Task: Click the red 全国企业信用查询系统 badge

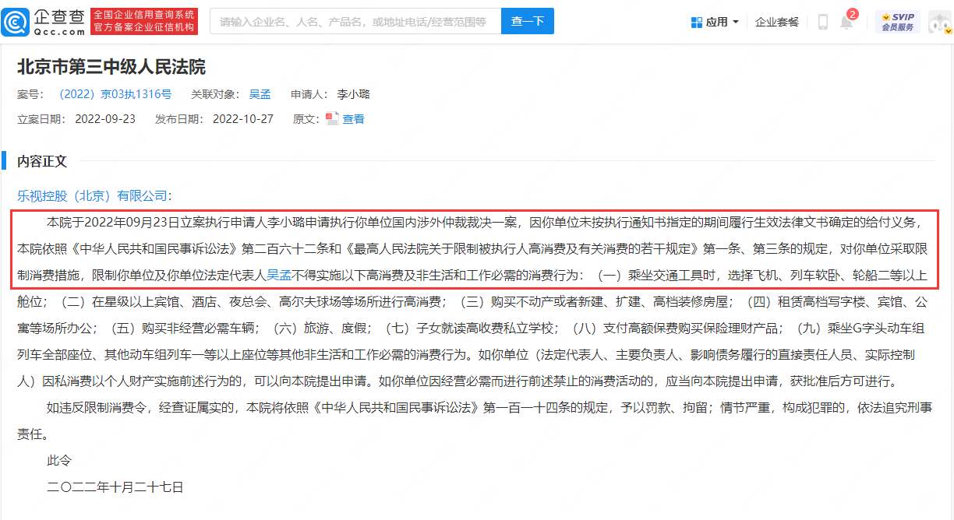Action: [x=144, y=22]
